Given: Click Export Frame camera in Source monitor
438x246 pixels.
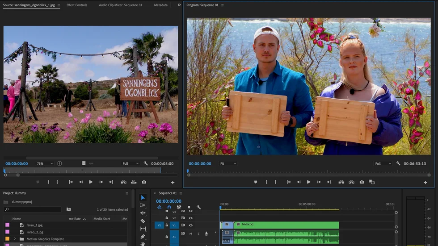Looking at the screenshot, I should (144, 182).
